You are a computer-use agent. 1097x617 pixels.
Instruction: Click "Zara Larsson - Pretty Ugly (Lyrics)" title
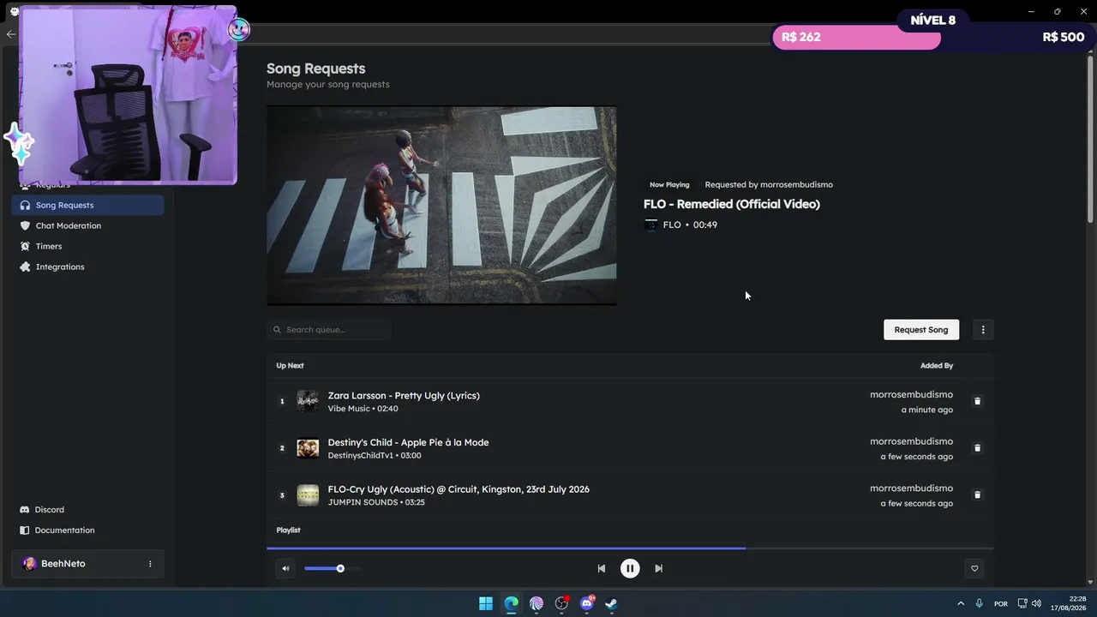point(404,395)
